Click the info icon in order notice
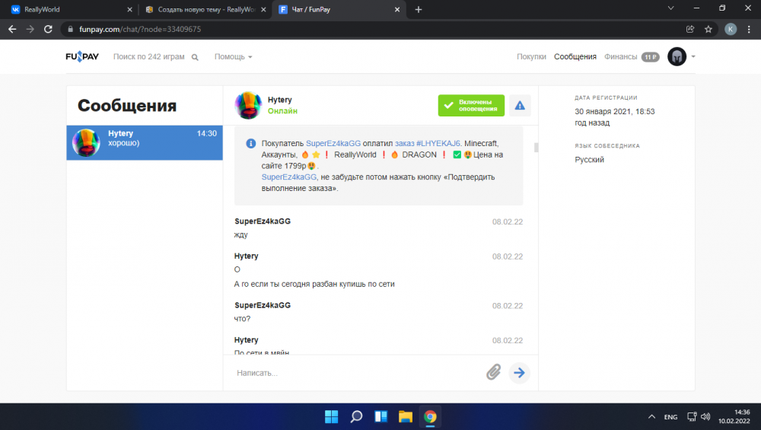761x430 pixels. point(250,144)
